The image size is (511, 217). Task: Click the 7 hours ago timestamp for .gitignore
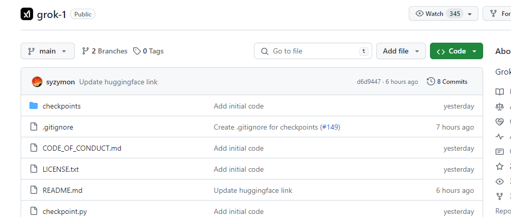coord(455,128)
